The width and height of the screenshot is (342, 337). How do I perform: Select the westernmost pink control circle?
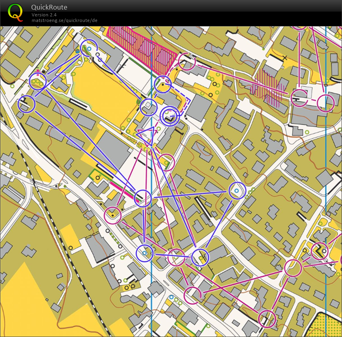pyautogui.click(x=113, y=215)
